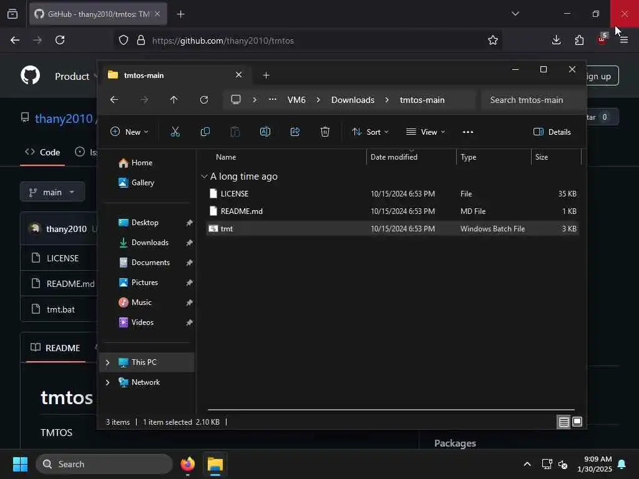
Task: Select the LICENSE file in Explorer
Action: click(393, 193)
